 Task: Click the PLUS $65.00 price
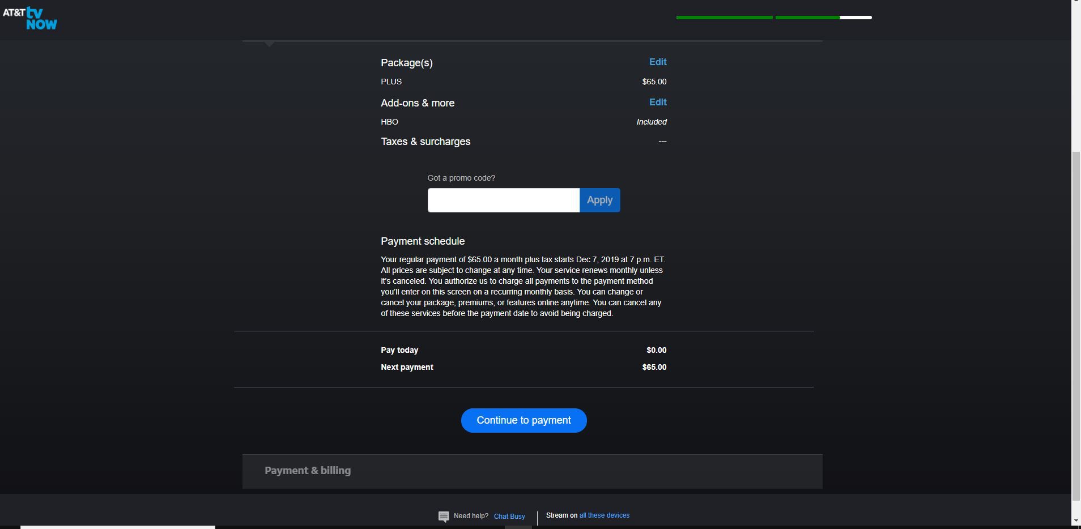pos(654,82)
